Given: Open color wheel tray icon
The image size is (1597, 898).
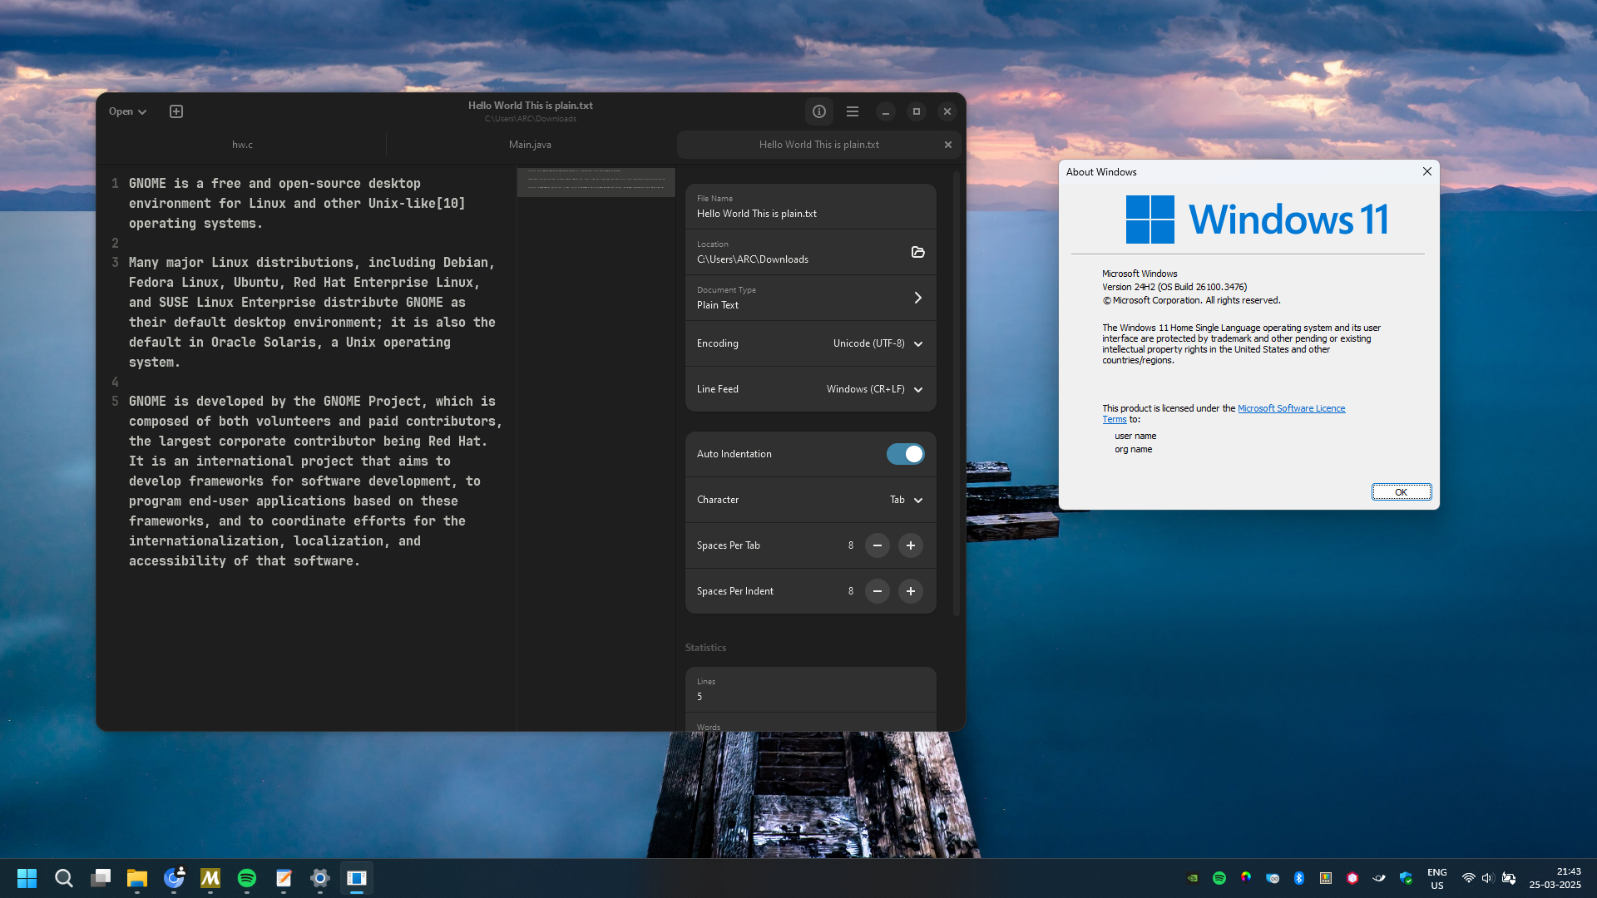Looking at the screenshot, I should coord(1246,878).
